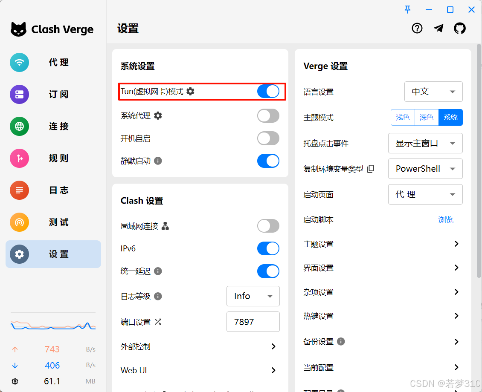Expand the 界面设置 chevron
Image resolution: width=482 pixels, height=392 pixels.
point(456,268)
